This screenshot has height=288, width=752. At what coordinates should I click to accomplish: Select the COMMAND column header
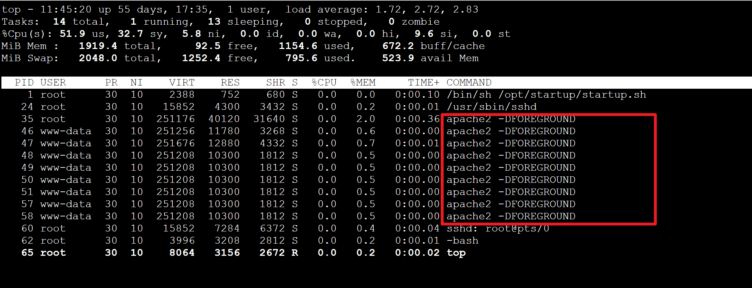(469, 83)
